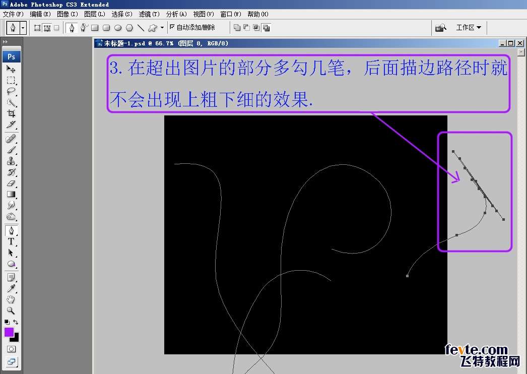
Task: Select Exclude overlapping path areas mode
Action: 266,28
